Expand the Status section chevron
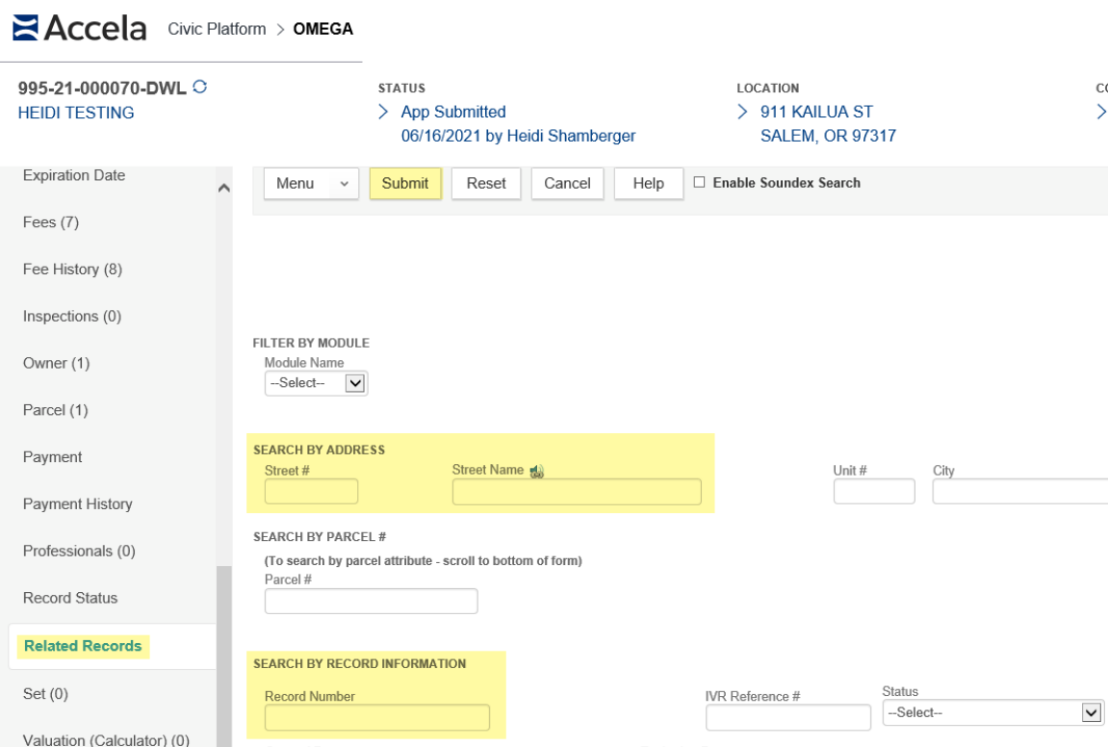The width and height of the screenshot is (1108, 747). (x=386, y=113)
